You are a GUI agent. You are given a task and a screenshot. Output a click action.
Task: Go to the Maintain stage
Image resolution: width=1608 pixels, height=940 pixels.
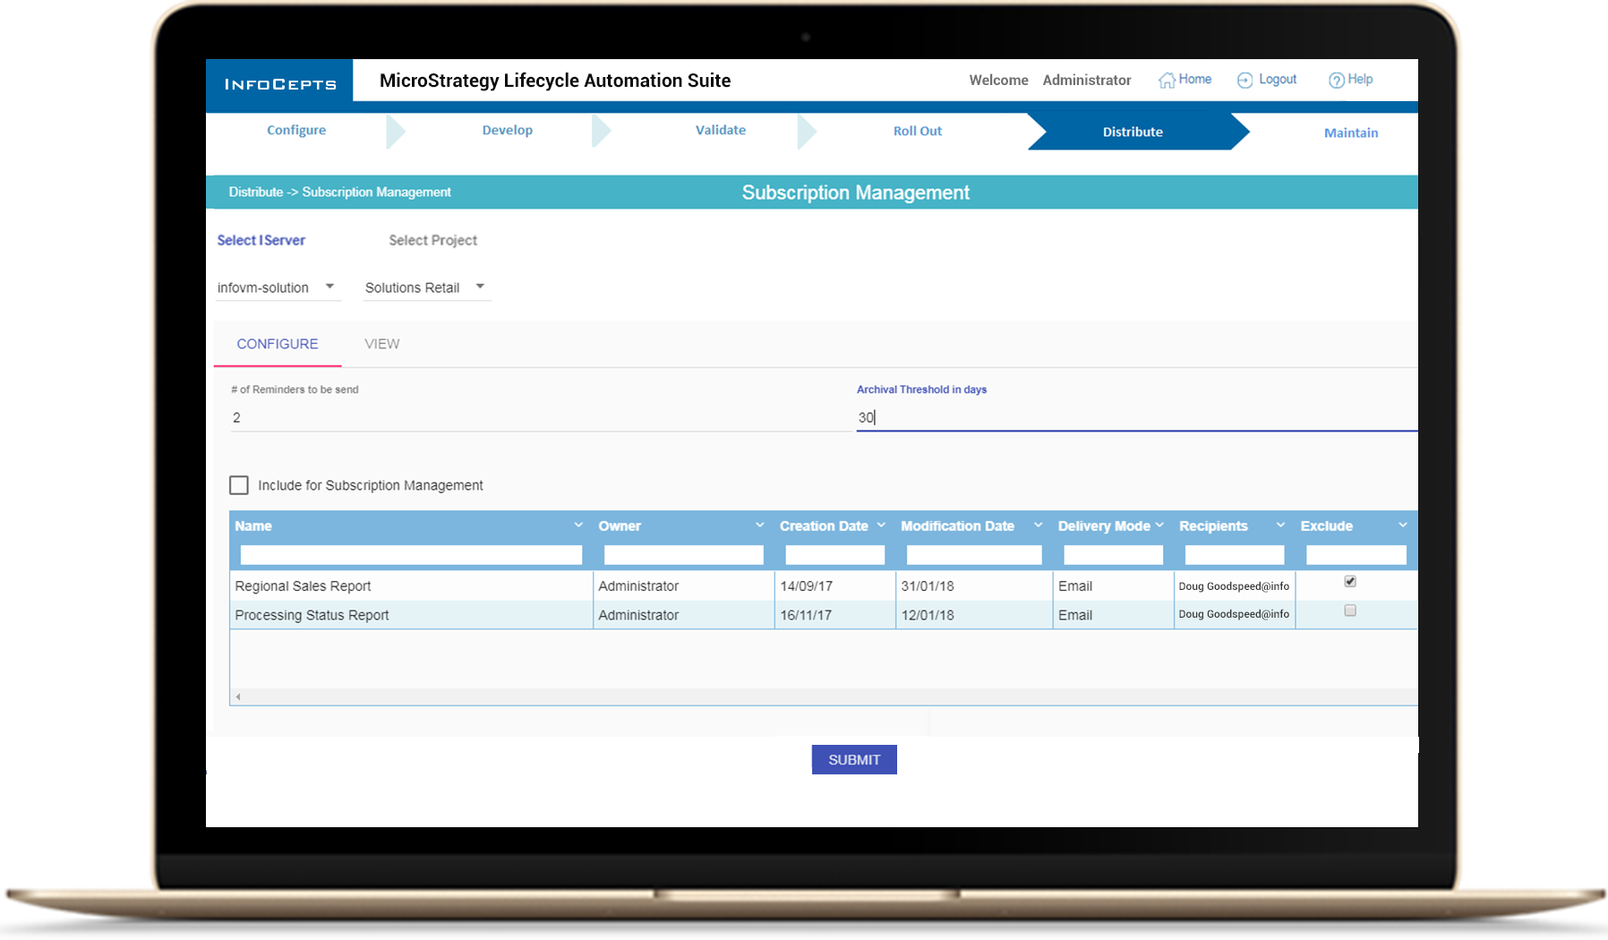point(1350,132)
